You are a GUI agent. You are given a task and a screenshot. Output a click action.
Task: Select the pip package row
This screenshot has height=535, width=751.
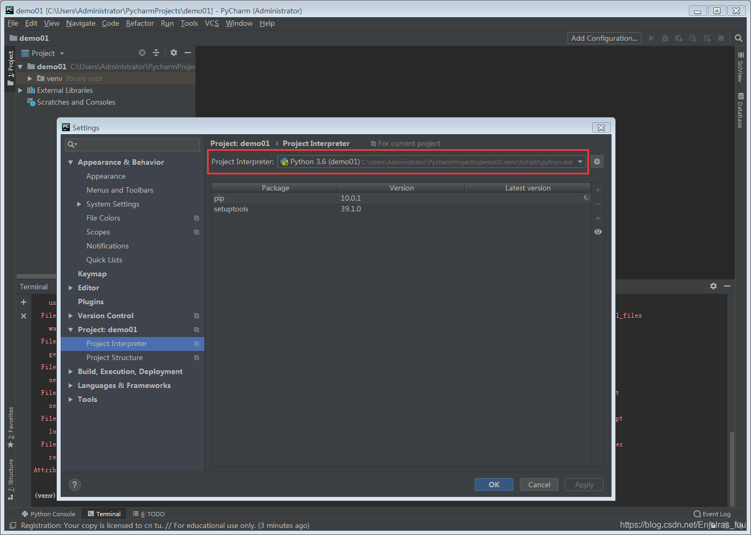(401, 198)
